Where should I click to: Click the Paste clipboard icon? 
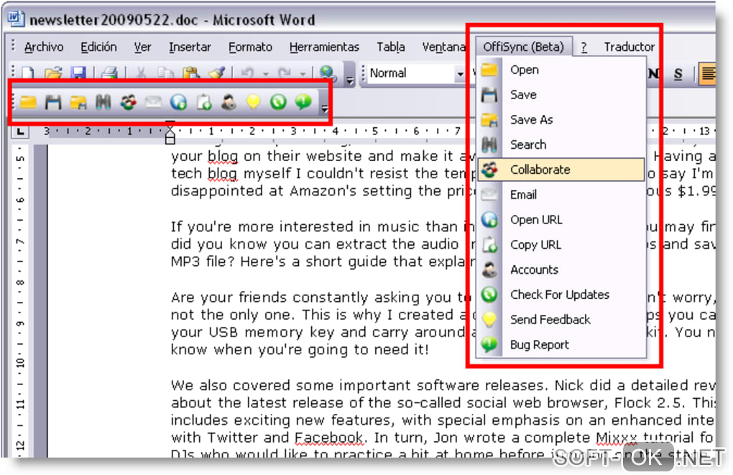190,73
